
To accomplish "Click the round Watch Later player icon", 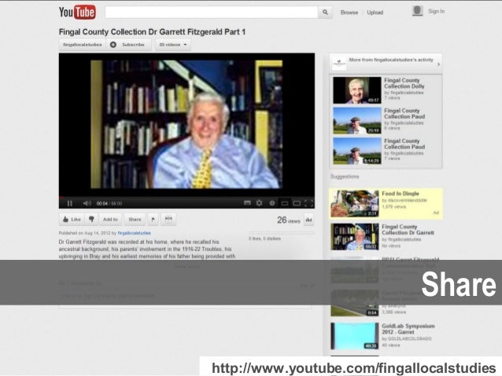I will click(271, 203).
